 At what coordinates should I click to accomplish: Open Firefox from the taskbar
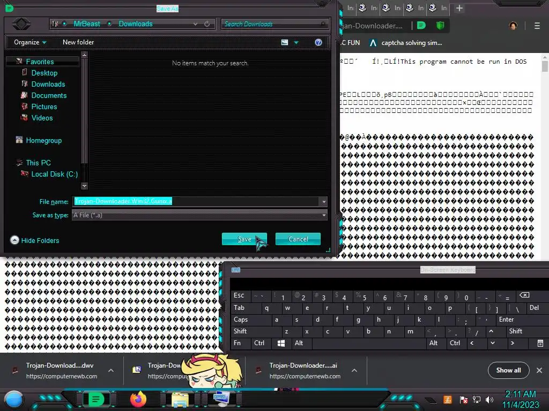(x=138, y=399)
